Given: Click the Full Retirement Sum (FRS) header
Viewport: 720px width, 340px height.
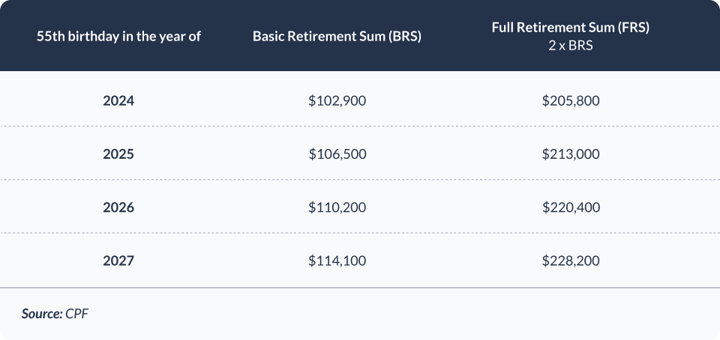Looking at the screenshot, I should pos(570,28).
